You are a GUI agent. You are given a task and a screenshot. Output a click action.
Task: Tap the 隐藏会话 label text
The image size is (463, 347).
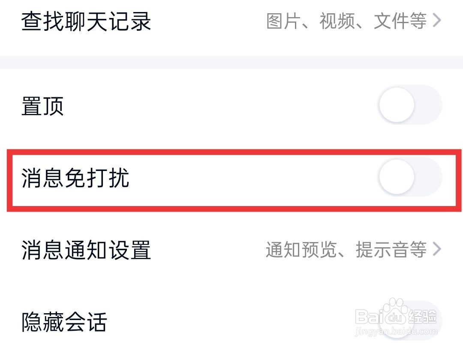64,321
